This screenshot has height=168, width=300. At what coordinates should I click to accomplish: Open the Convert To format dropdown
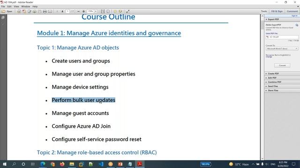(x=282, y=49)
